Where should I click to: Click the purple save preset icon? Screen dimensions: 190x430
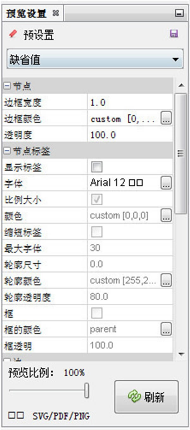[x=174, y=34]
